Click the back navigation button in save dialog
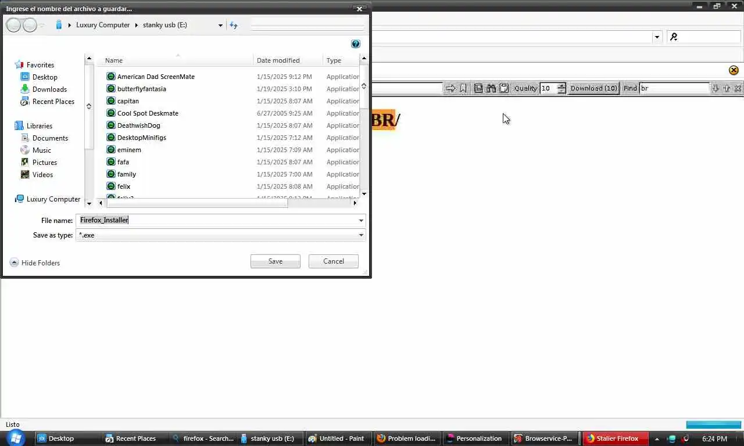Viewport: 744px width, 446px height. coord(13,25)
